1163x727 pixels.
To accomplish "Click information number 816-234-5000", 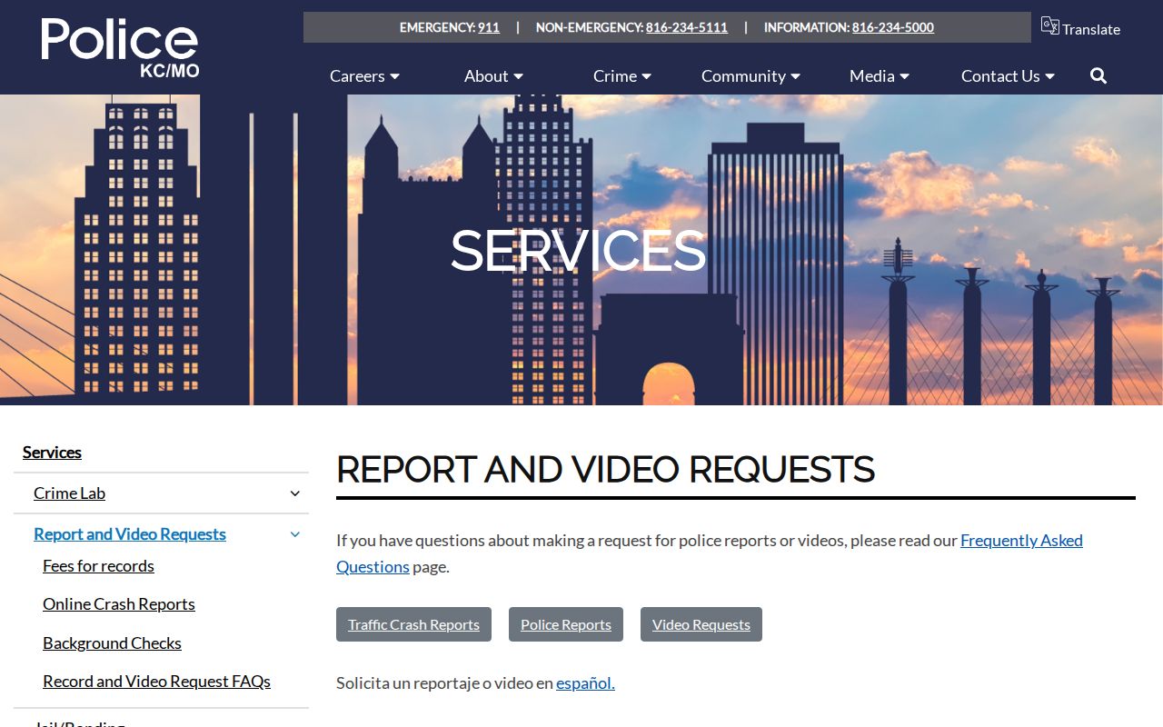I will pos(893,27).
